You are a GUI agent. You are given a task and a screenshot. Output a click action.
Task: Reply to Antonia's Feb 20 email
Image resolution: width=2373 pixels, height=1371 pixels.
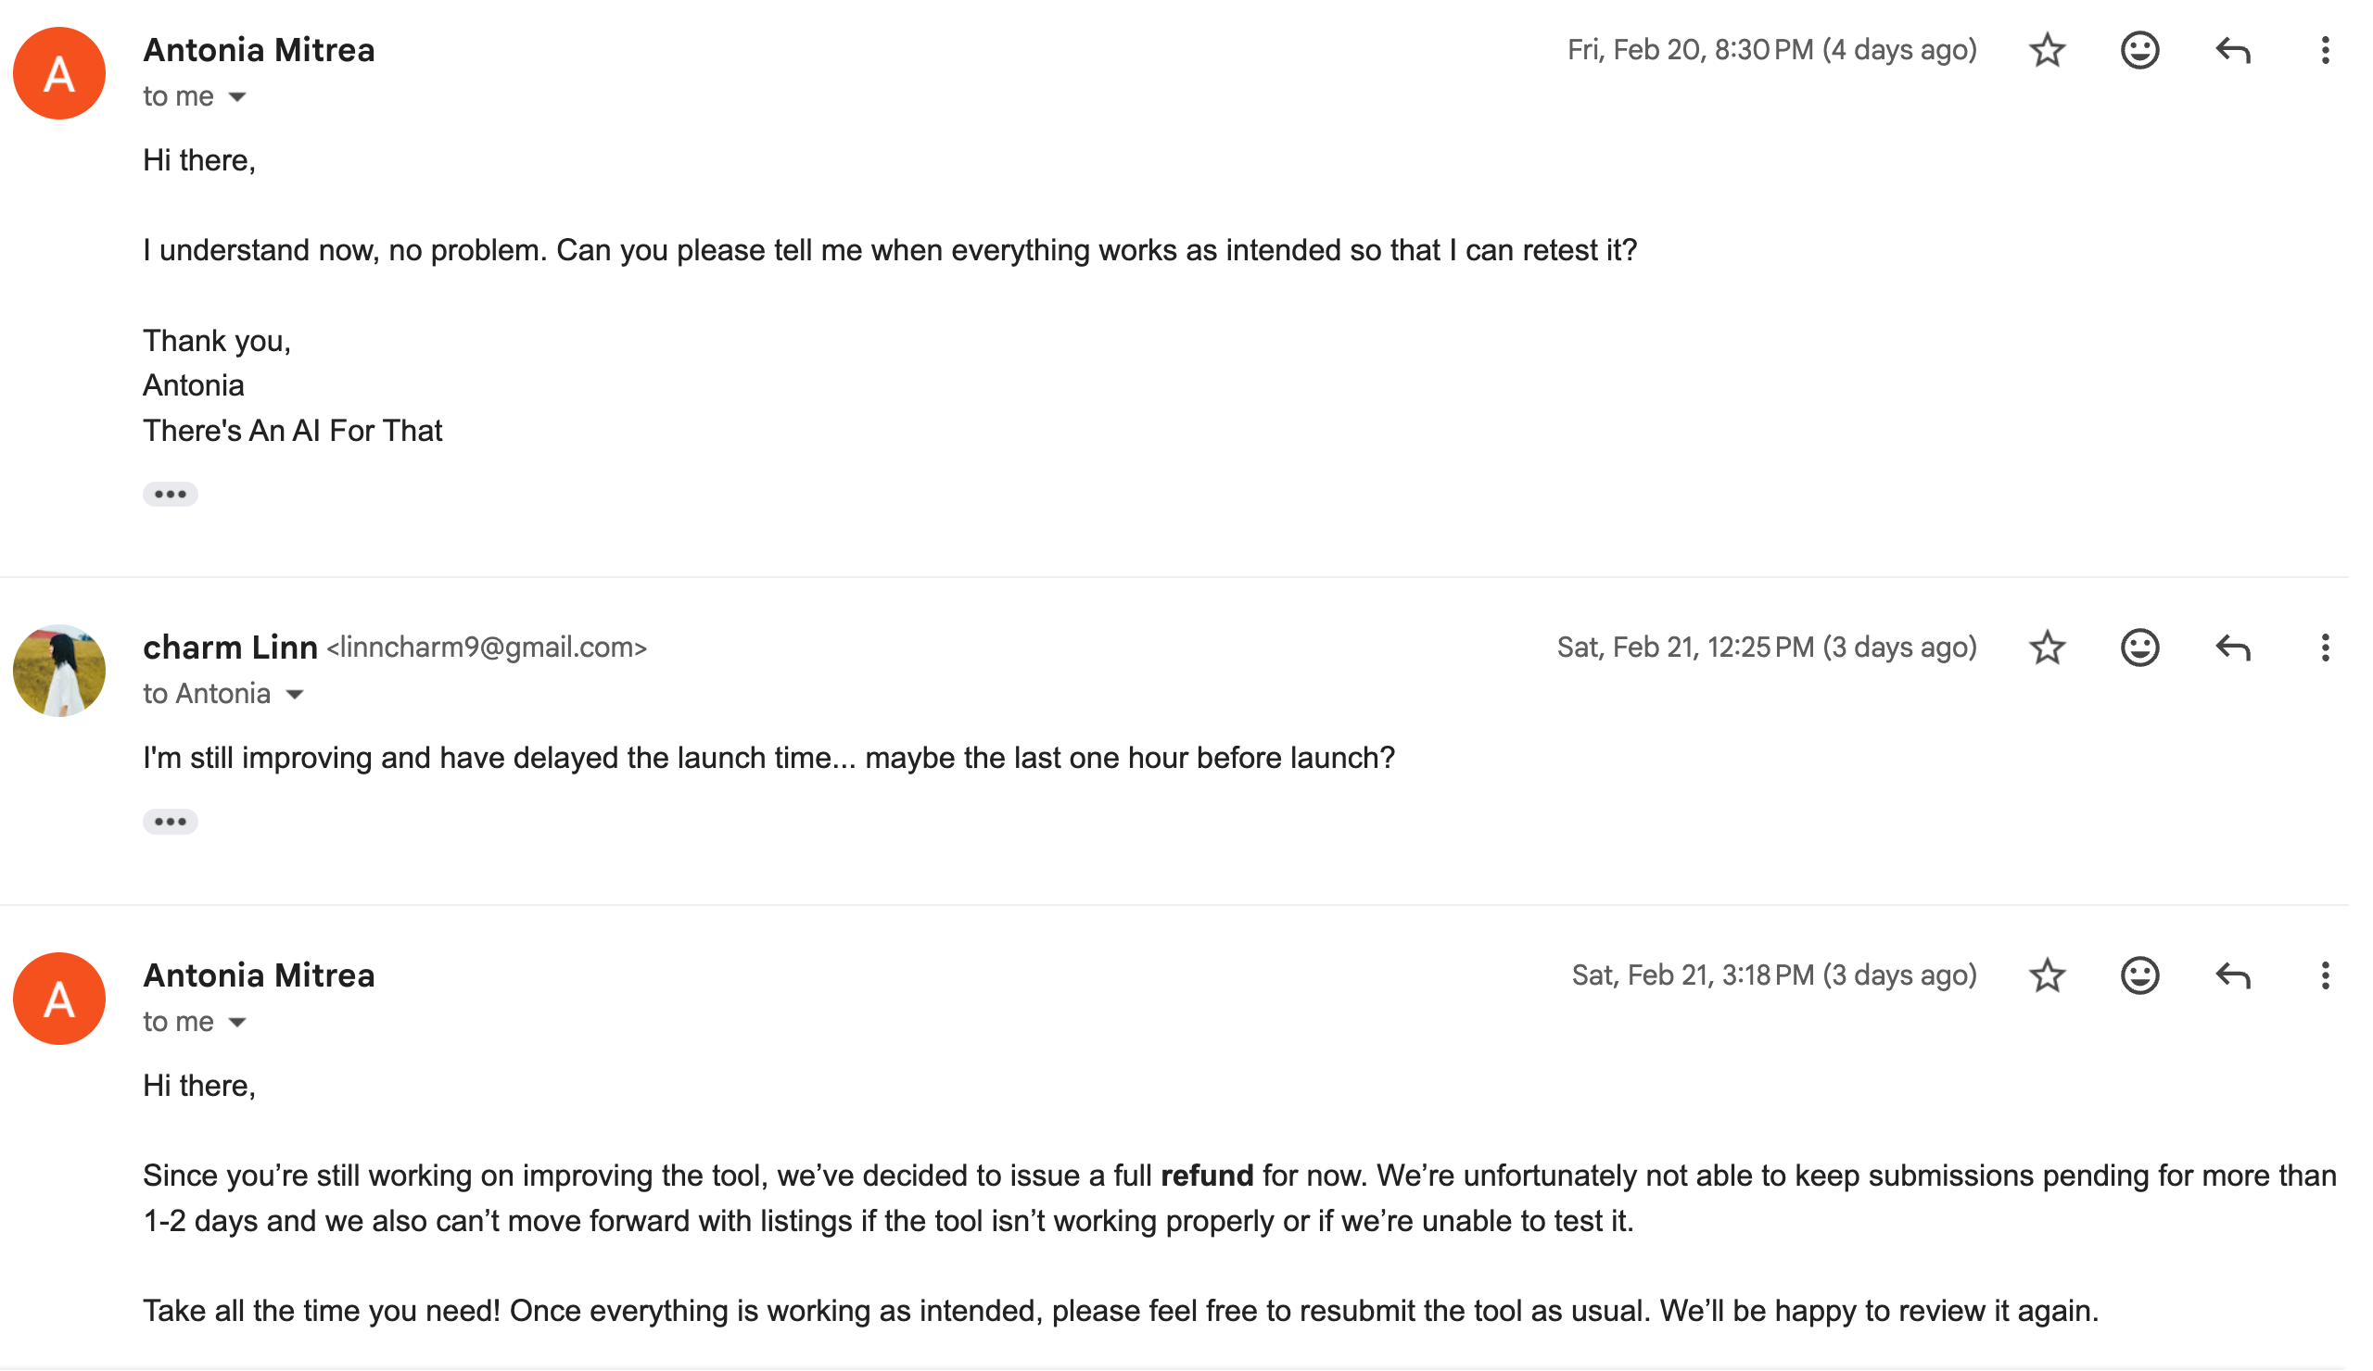tap(2232, 50)
